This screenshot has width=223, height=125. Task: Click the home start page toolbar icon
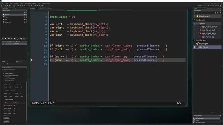click(x=1, y=6)
